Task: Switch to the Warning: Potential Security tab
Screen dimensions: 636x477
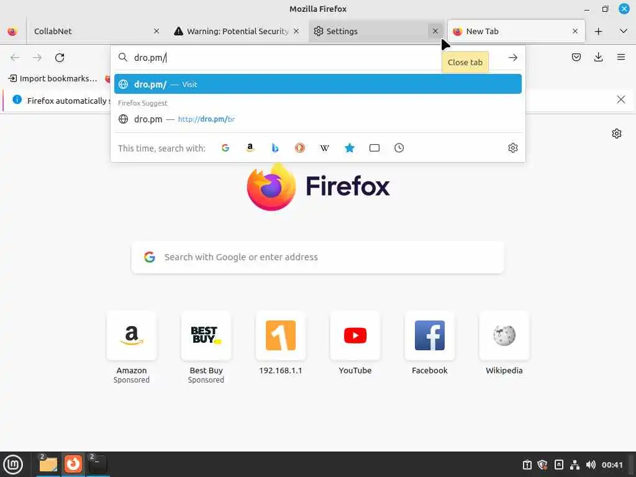Action: [x=237, y=31]
